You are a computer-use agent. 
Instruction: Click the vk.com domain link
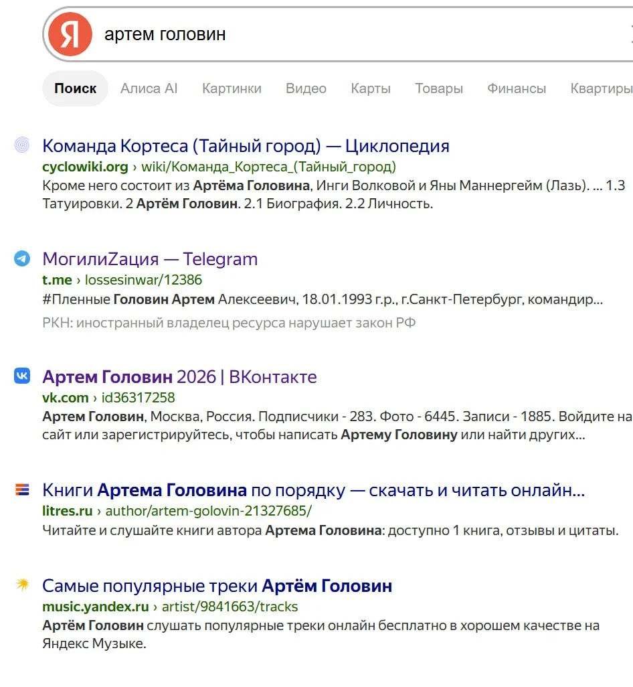click(x=65, y=398)
